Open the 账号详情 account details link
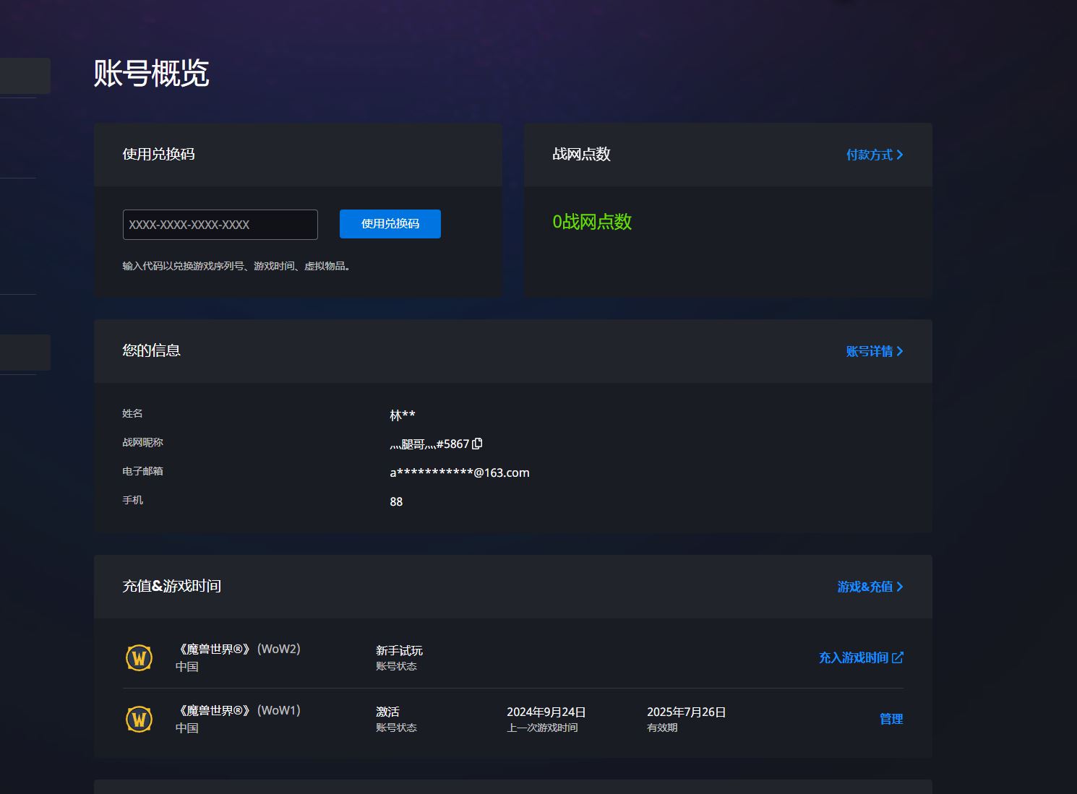1077x794 pixels. pos(869,351)
